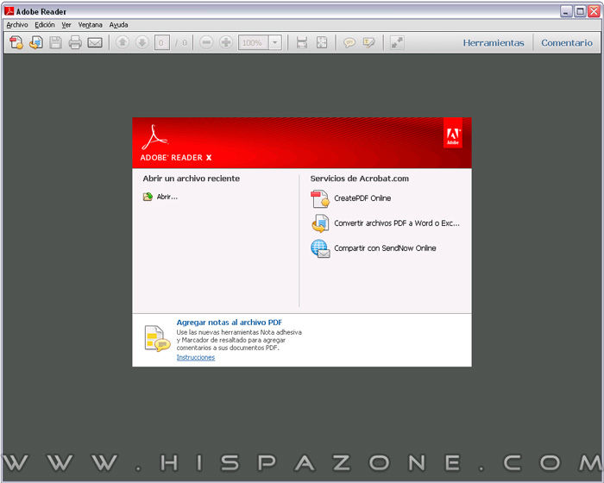Open the Herramientas panel
604x483 pixels.
(493, 42)
